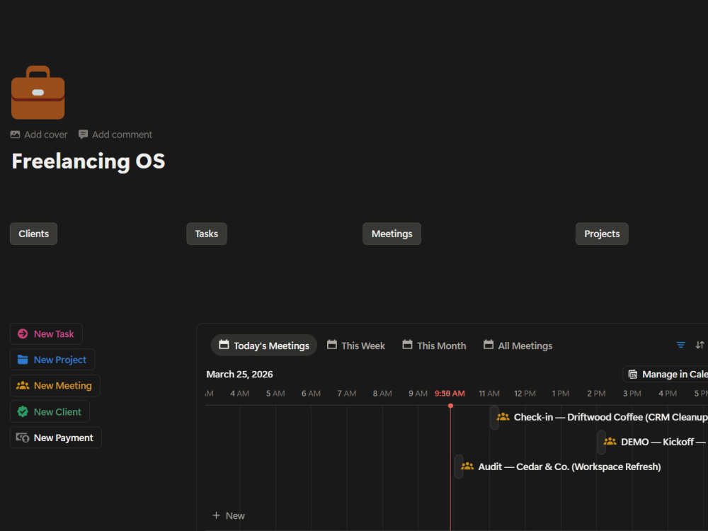This screenshot has width=708, height=531.
Task: Click the people icon of Cedar & Co. audit
Action: tap(467, 467)
